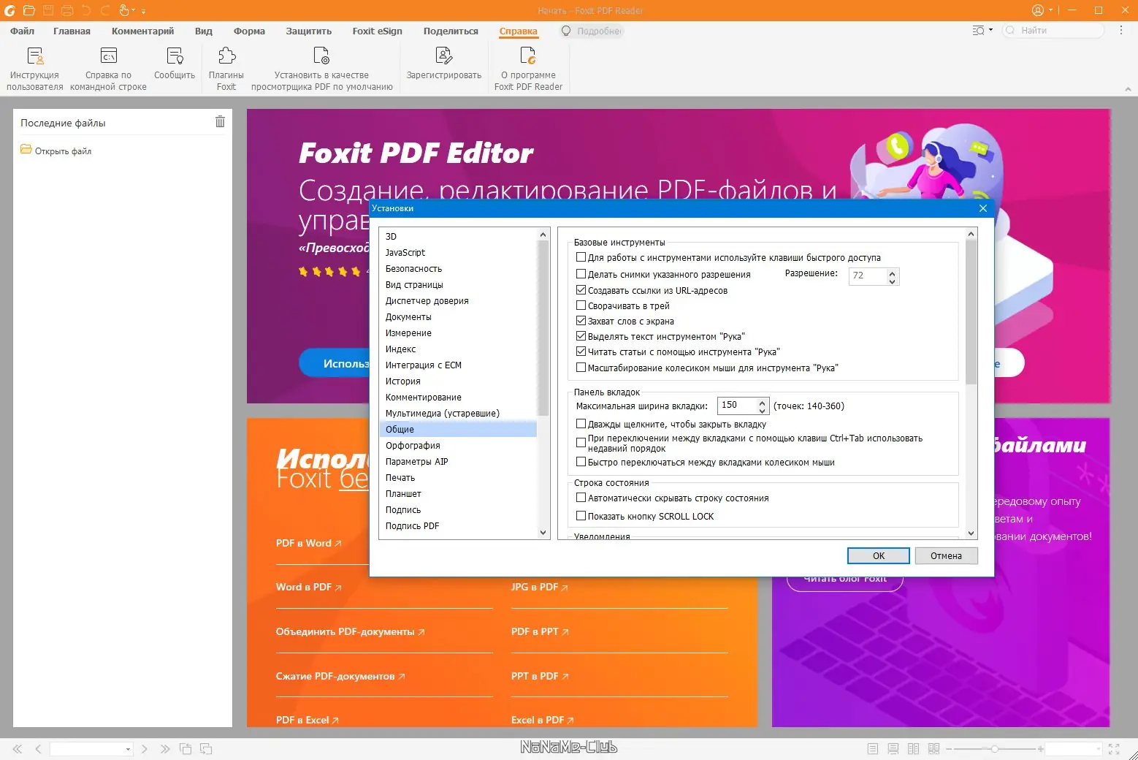Uncheck Захват слов с экрана
Viewport: 1138px width, 760px height.
(x=581, y=321)
